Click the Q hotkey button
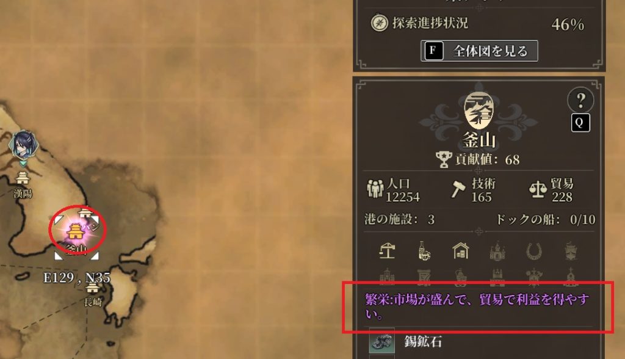The height and width of the screenshot is (359, 625). [x=580, y=123]
